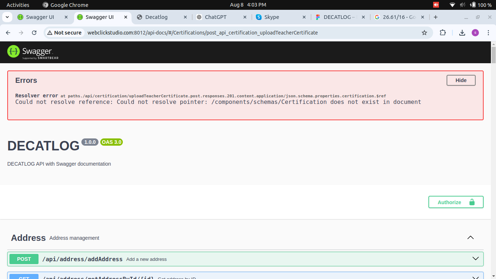Click the Authorize button

click(456, 202)
